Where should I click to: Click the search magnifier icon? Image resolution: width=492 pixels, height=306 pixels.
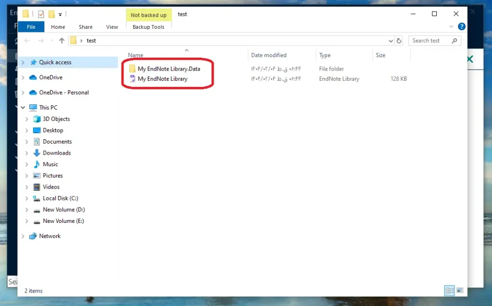455,40
